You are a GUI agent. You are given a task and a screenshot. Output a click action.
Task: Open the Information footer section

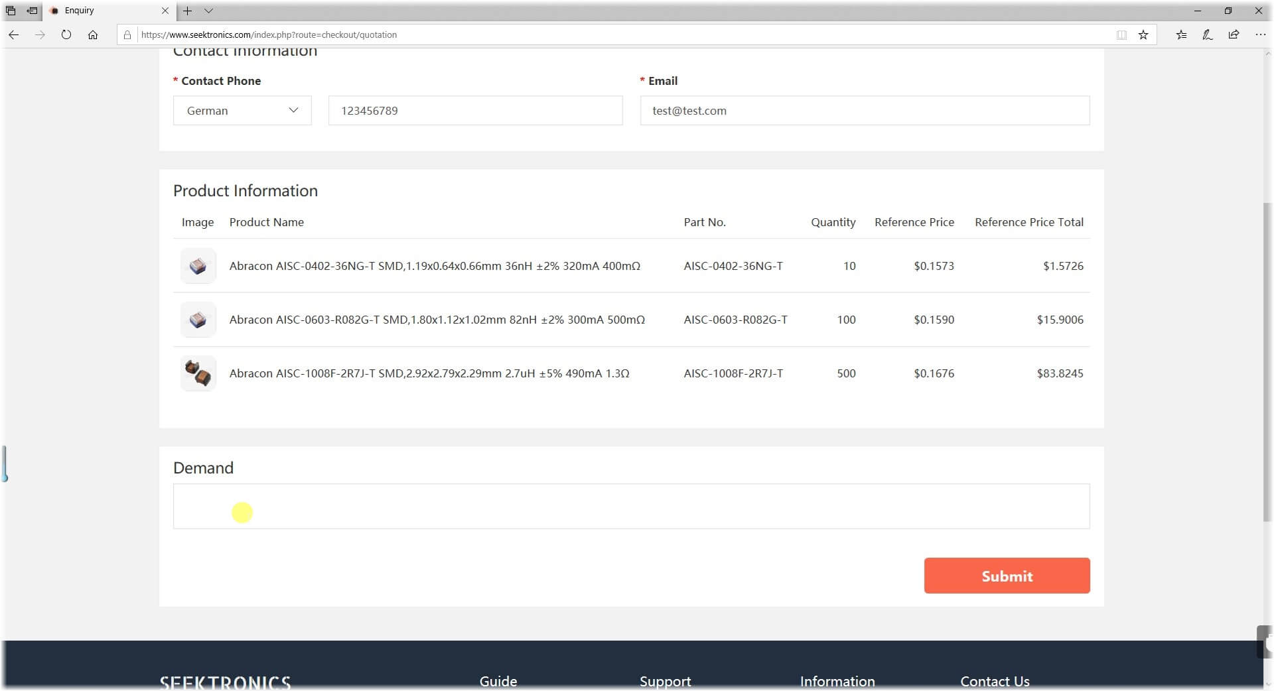tap(837, 681)
